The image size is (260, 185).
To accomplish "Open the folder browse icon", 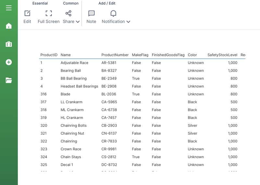I will (x=9, y=80).
